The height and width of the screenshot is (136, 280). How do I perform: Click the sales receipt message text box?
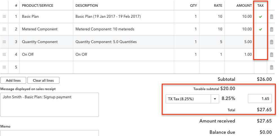pyautogui.click(x=50, y=105)
